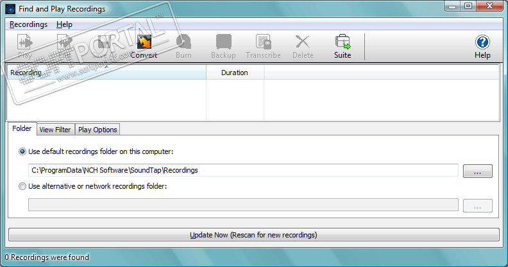This screenshot has width=508, height=267.
Task: Sort by the Recording column header
Action: pyautogui.click(x=106, y=73)
